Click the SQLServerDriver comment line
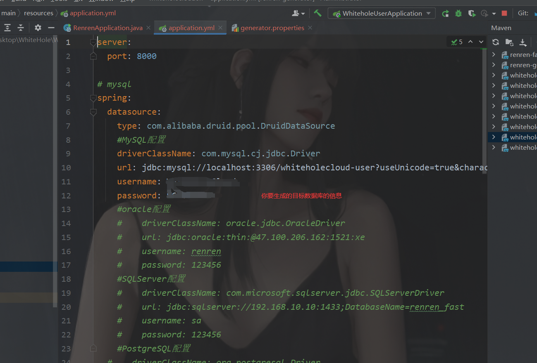The width and height of the screenshot is (537, 363). coord(281,293)
